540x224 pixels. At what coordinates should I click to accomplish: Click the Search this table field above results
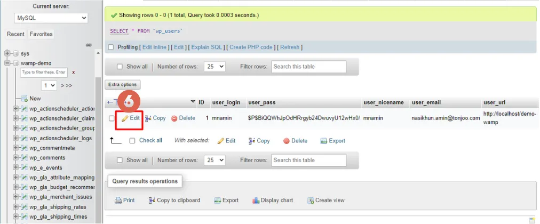tap(308, 67)
